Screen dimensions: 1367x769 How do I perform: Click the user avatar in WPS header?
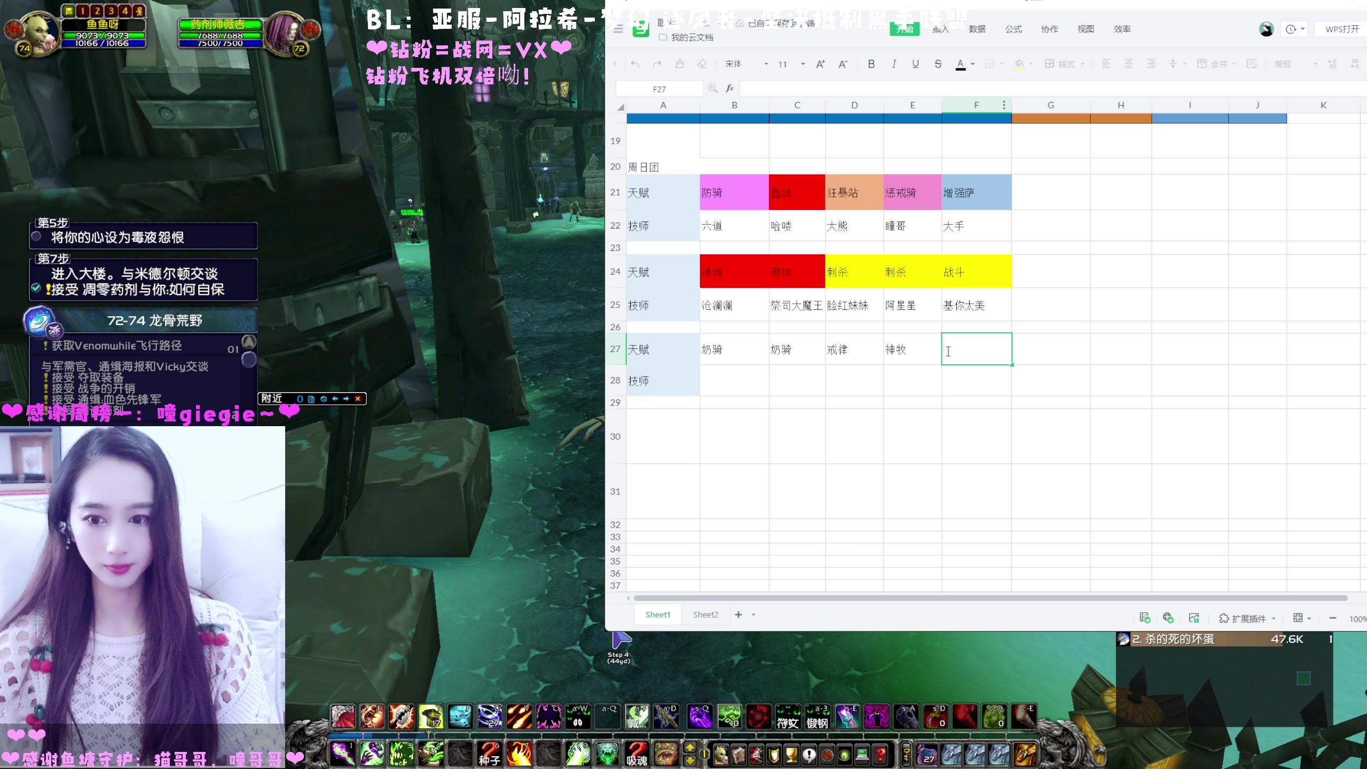pos(1266,29)
